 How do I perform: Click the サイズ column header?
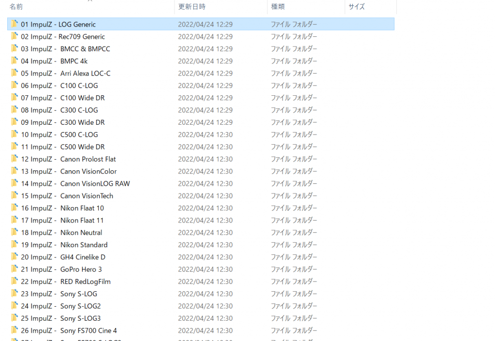(x=357, y=7)
